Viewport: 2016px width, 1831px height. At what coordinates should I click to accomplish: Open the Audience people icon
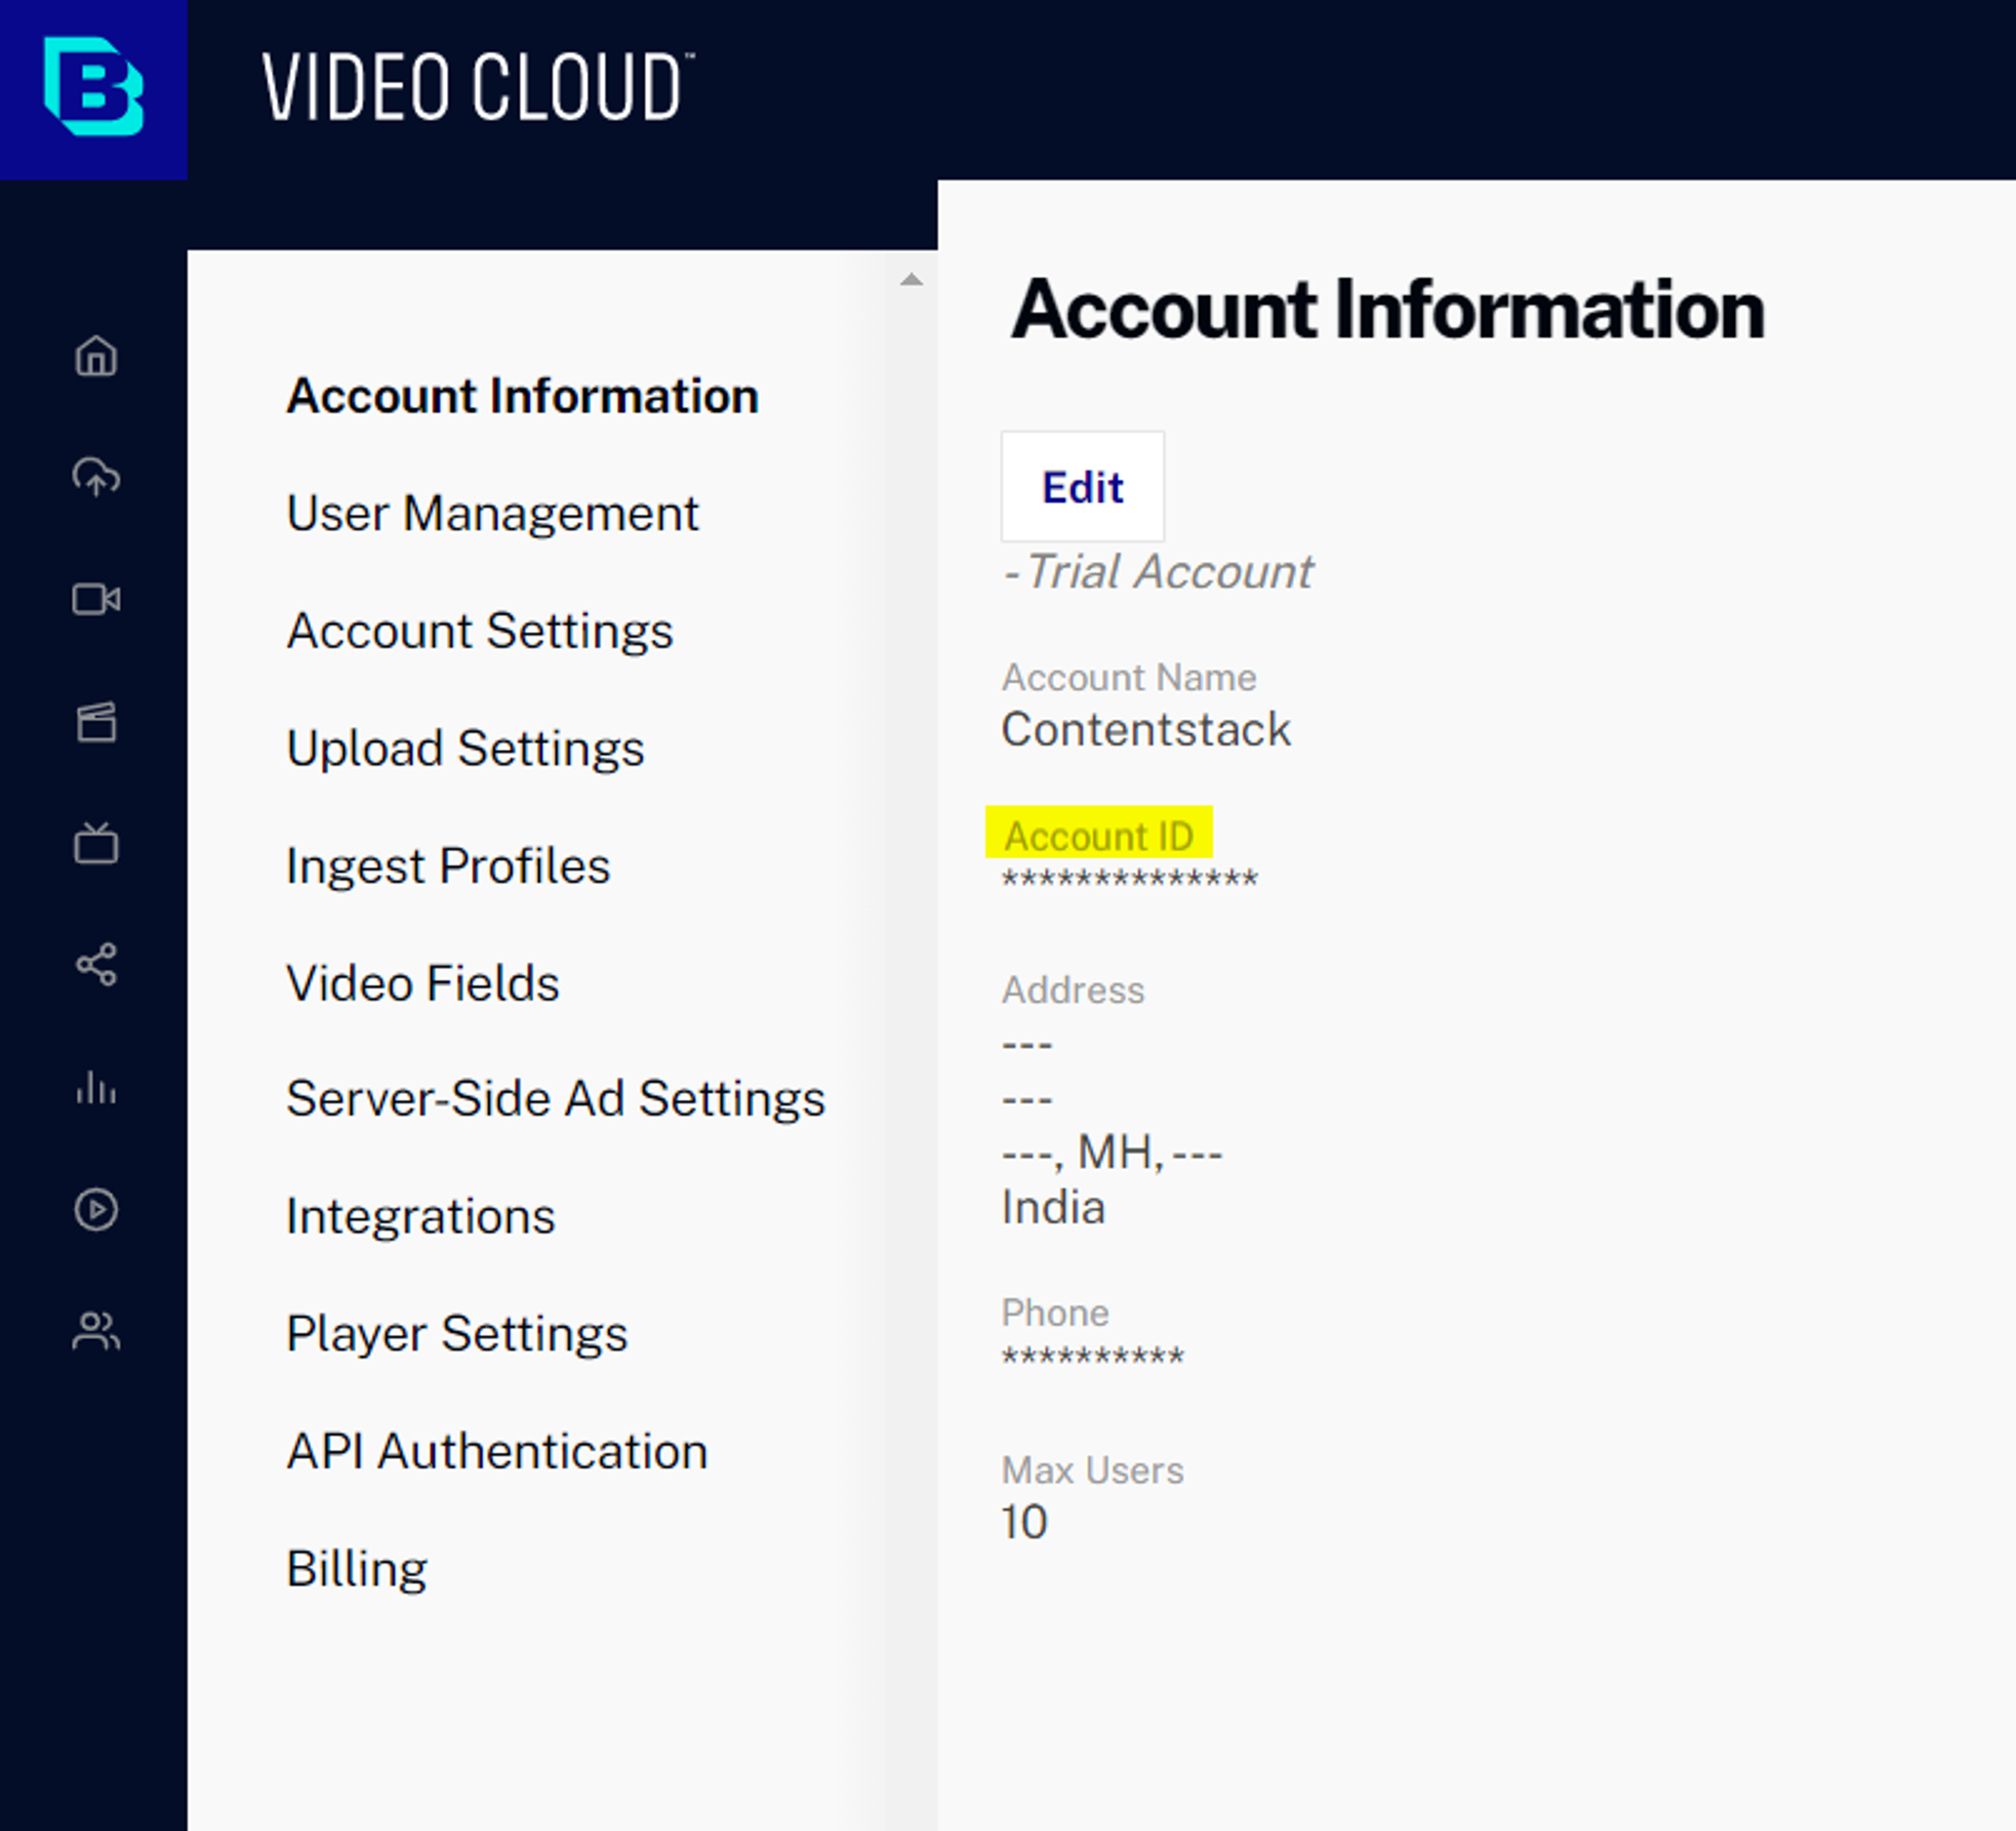pyautogui.click(x=96, y=1331)
